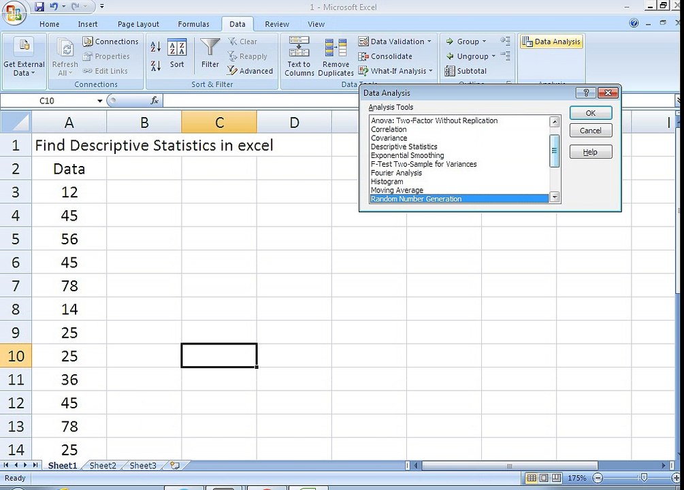The height and width of the screenshot is (490, 684).
Task: Open Data Validation dropdown arrow
Action: click(429, 42)
